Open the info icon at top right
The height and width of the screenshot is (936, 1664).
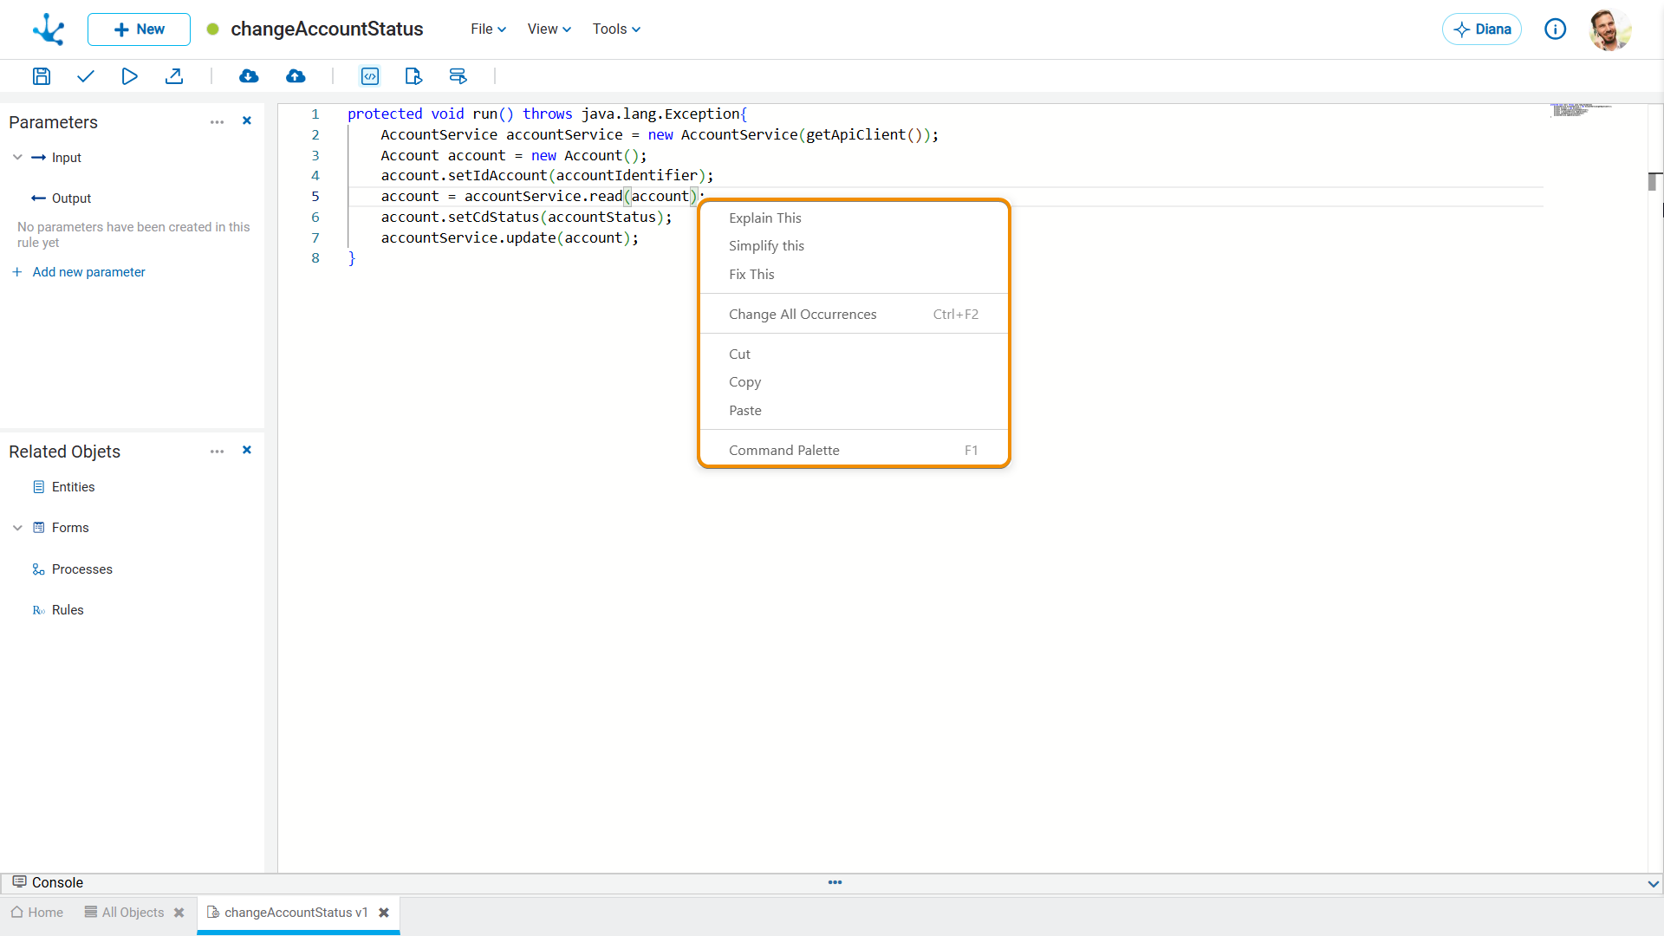(1556, 29)
